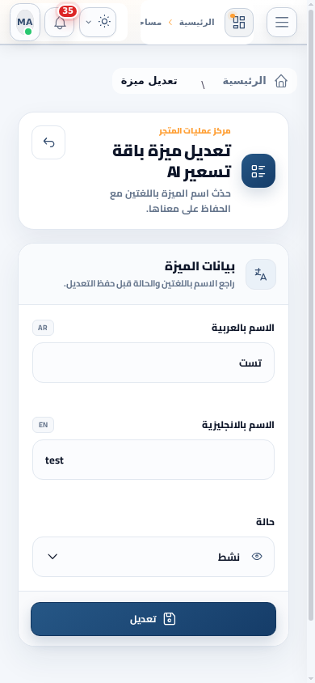Screen dimensions: 315x683
Task: Click the تعديل save button
Action: point(153,619)
